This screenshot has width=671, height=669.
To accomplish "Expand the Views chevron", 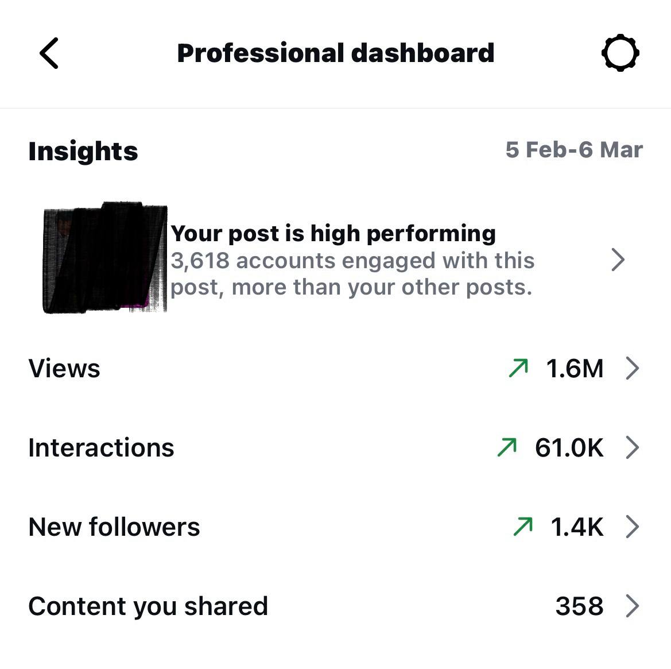I will click(632, 368).
